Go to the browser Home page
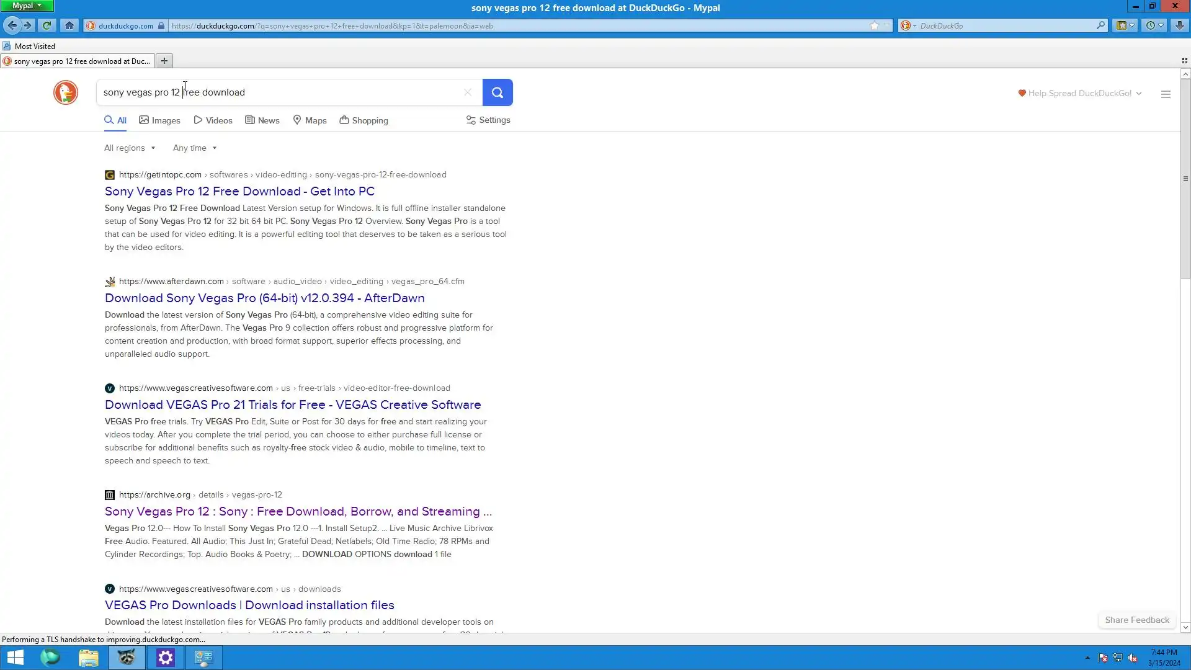Viewport: 1191px width, 670px height. tap(69, 25)
